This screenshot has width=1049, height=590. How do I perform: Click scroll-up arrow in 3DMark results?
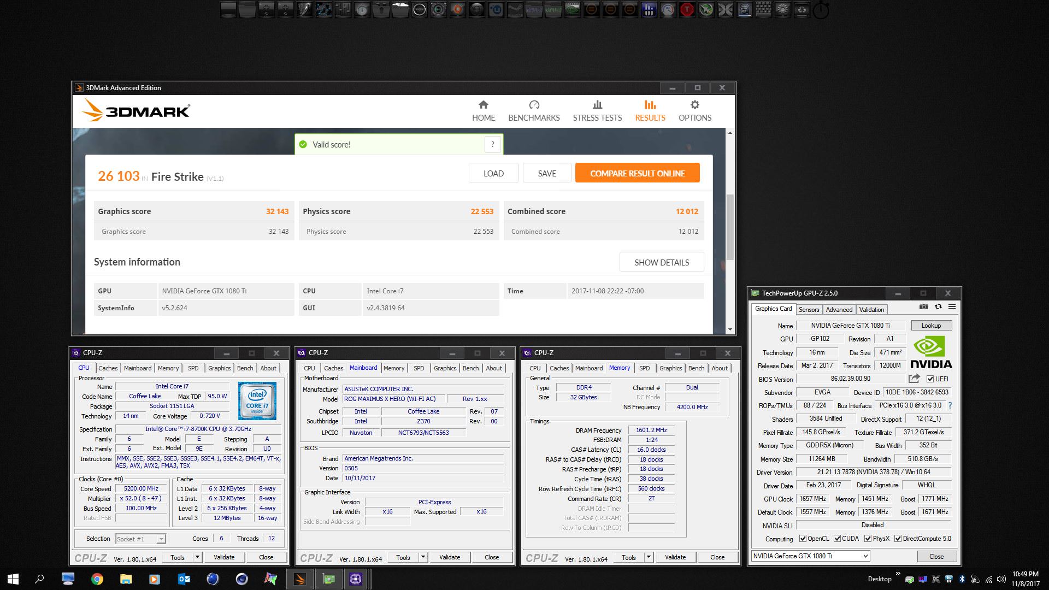pos(730,133)
